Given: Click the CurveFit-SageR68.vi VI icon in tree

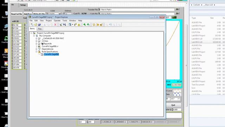Looking at the screenshot, I should [x=39, y=46].
